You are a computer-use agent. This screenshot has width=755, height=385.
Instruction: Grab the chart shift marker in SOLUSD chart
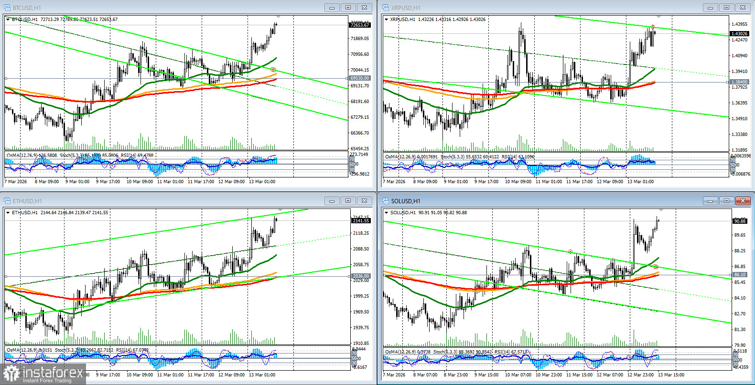pos(661,210)
